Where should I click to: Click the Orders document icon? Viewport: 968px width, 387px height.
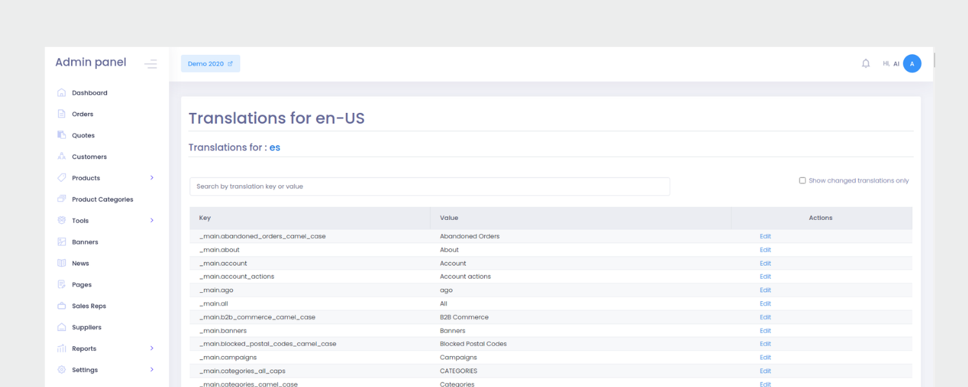click(62, 114)
